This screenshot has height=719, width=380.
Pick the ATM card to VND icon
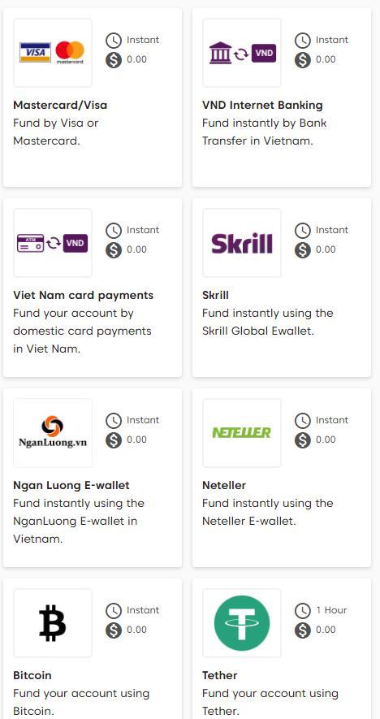pos(53,243)
